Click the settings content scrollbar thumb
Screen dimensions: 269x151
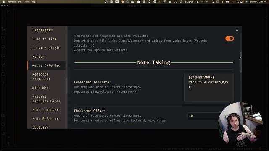tap(241, 62)
